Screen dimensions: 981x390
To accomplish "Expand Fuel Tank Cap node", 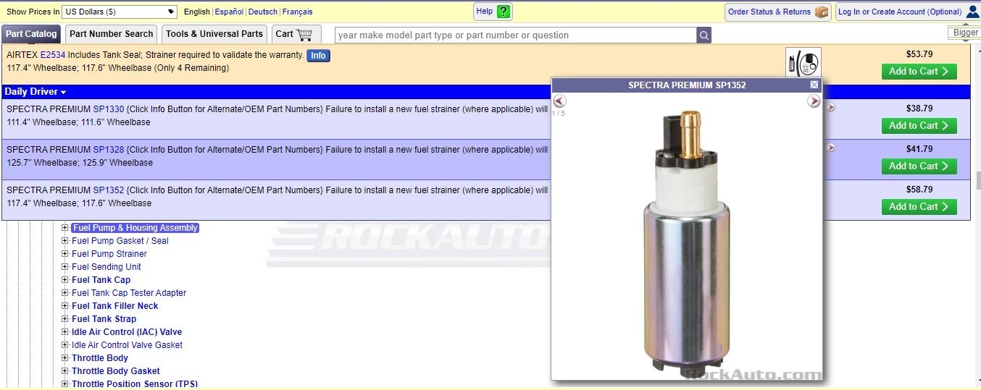I will pyautogui.click(x=65, y=280).
